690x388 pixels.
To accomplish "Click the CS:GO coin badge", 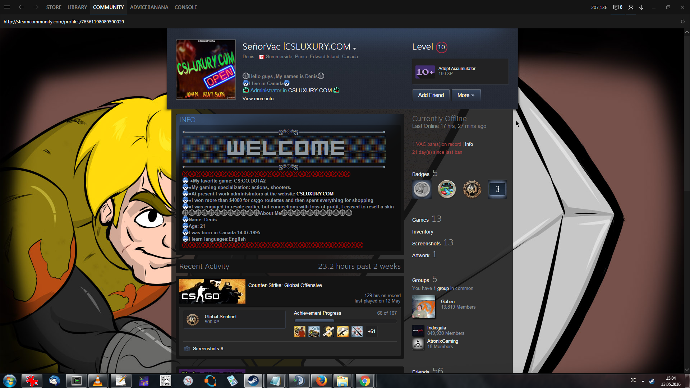I will 472,189.
